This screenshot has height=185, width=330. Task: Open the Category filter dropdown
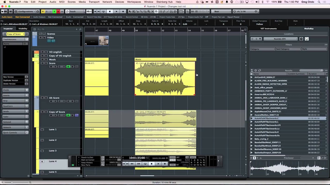[262, 49]
